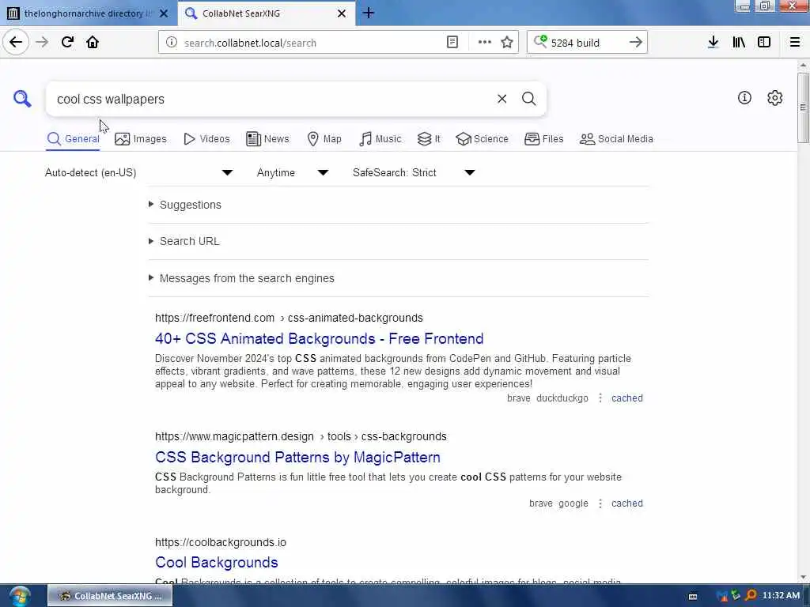
Task: Close the thelonghornarchive directory tab
Action: click(164, 13)
